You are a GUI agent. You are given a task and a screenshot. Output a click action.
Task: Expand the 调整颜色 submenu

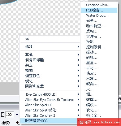[x=50, y=76]
